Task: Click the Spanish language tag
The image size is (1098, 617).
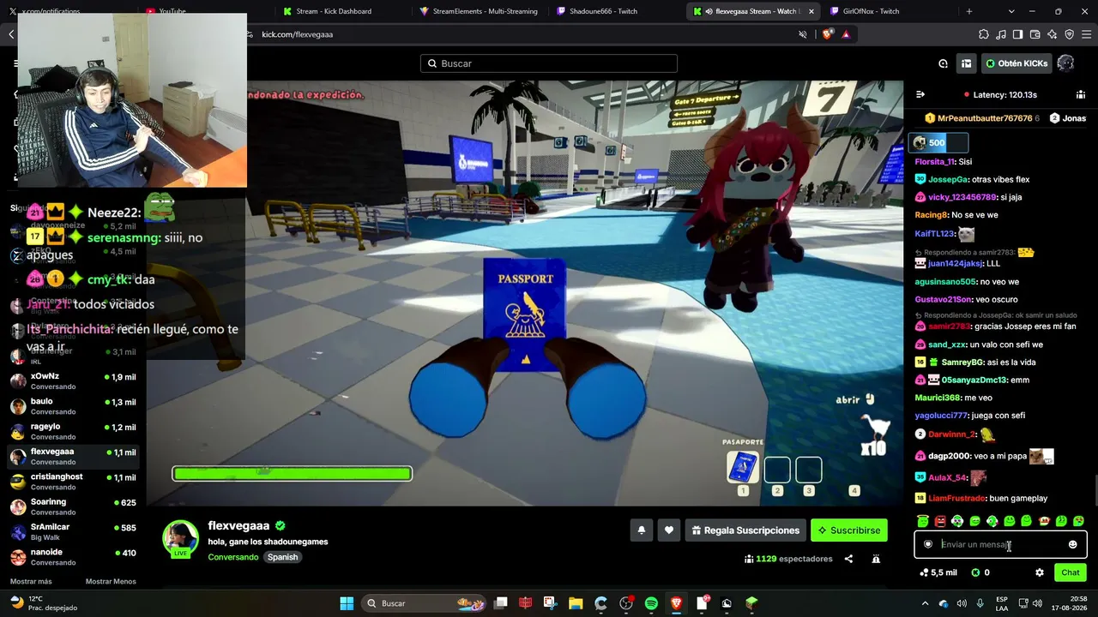Action: pos(282,557)
